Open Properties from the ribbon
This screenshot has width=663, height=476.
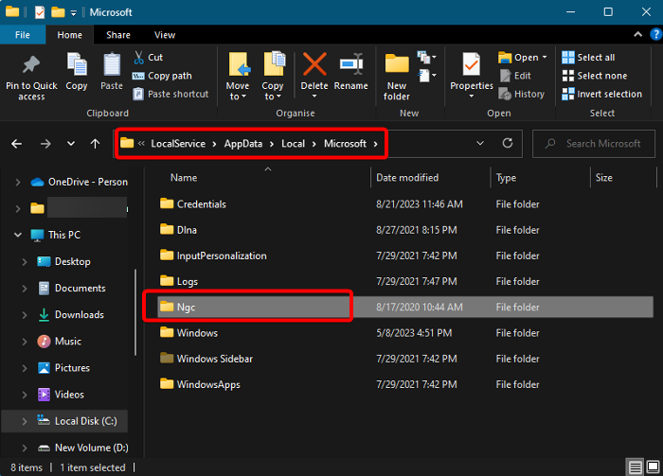pos(471,66)
